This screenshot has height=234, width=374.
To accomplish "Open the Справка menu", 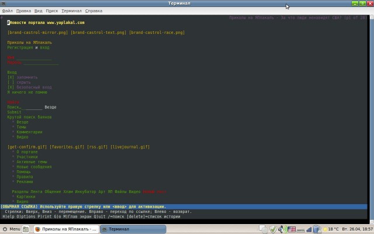I will click(93, 11).
